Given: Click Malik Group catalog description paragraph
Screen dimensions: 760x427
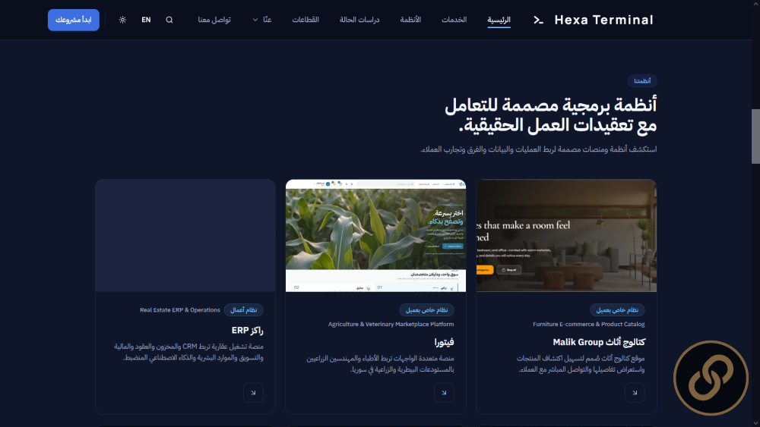Looking at the screenshot, I should 581,364.
